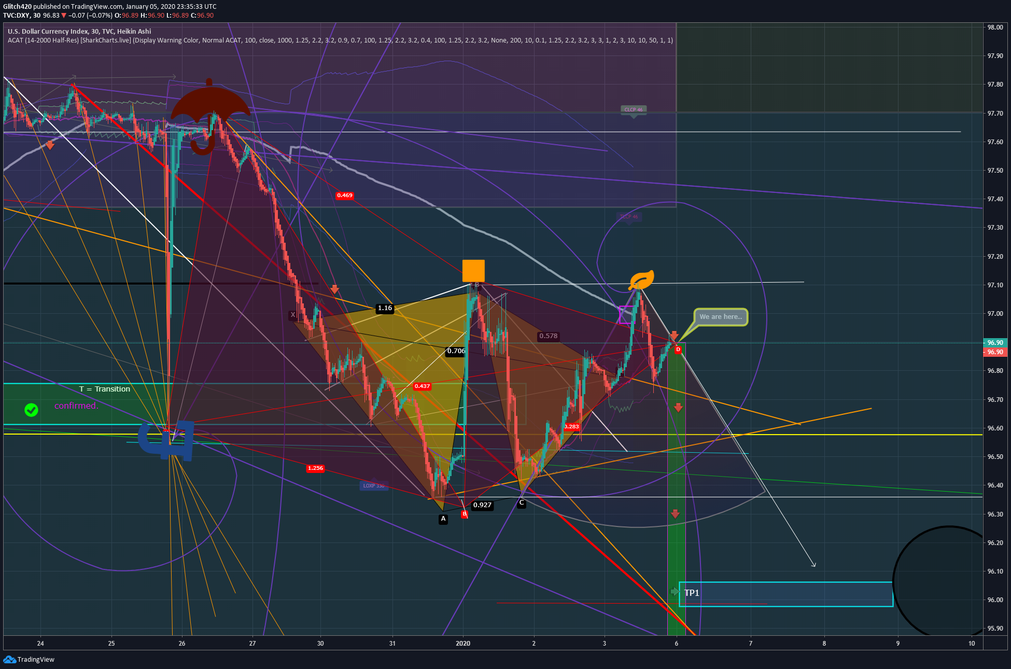Click the green checkmark icon beside confirmed
The image size is (1011, 669).
click(x=31, y=410)
